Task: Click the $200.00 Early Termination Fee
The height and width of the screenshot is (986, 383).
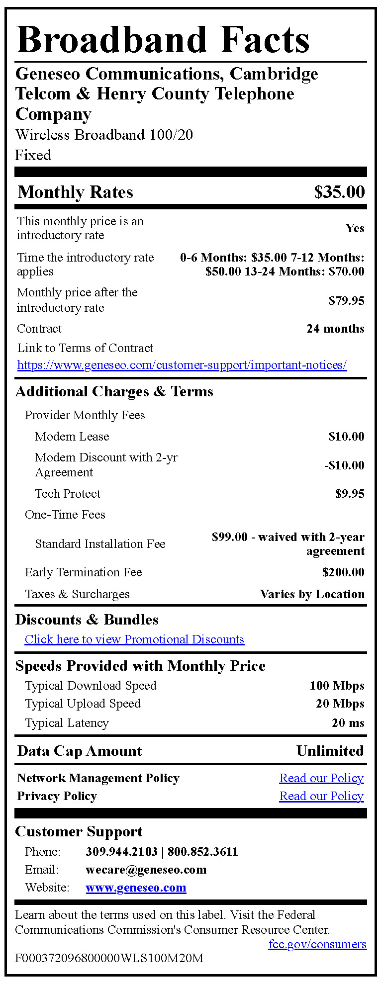Action: click(343, 572)
